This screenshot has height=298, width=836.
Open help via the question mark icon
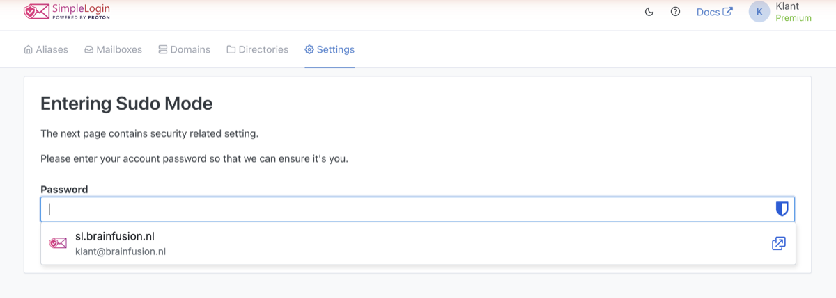tap(675, 12)
